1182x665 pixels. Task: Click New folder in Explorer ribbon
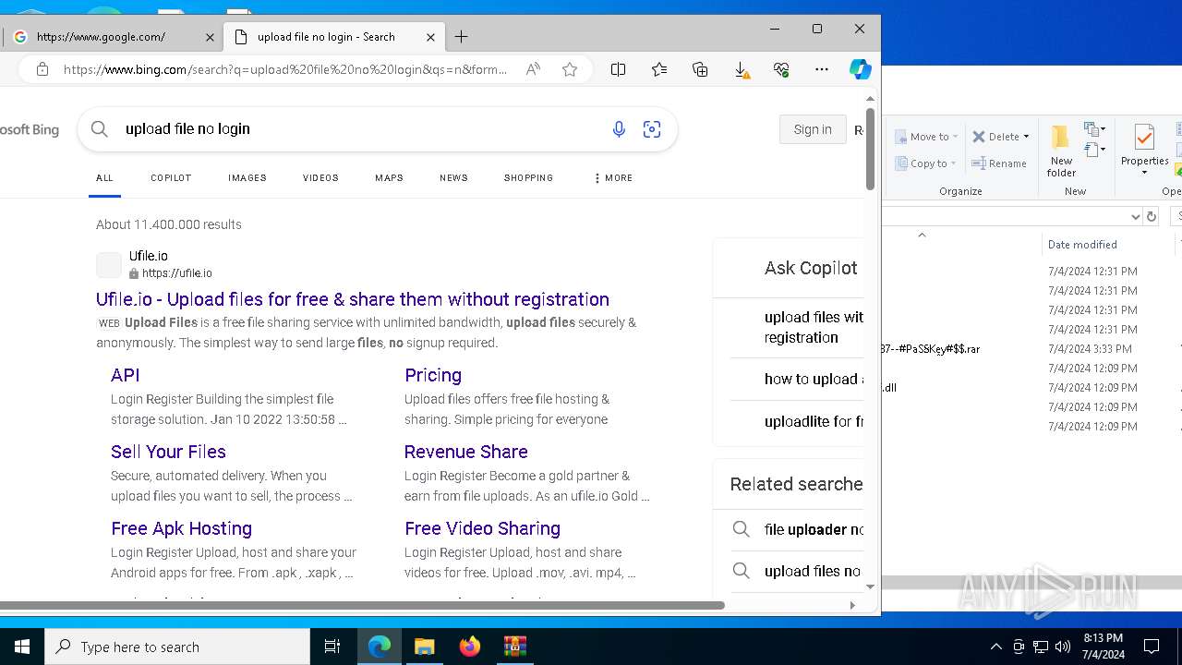tap(1061, 151)
